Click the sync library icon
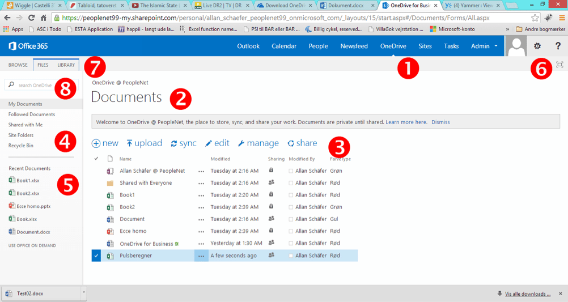Viewport: 568px width, 302px height. tap(174, 143)
